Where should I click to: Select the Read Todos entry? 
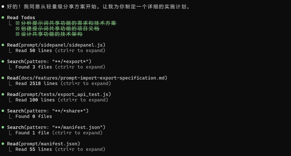[x=21, y=18]
